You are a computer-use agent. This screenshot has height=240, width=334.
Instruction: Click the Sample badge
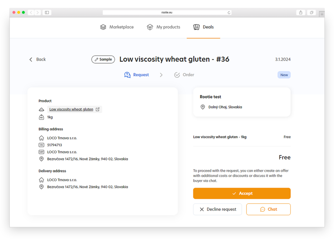pyautogui.click(x=103, y=60)
